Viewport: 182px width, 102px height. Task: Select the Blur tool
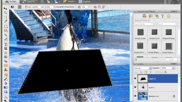click(x=6, y=97)
